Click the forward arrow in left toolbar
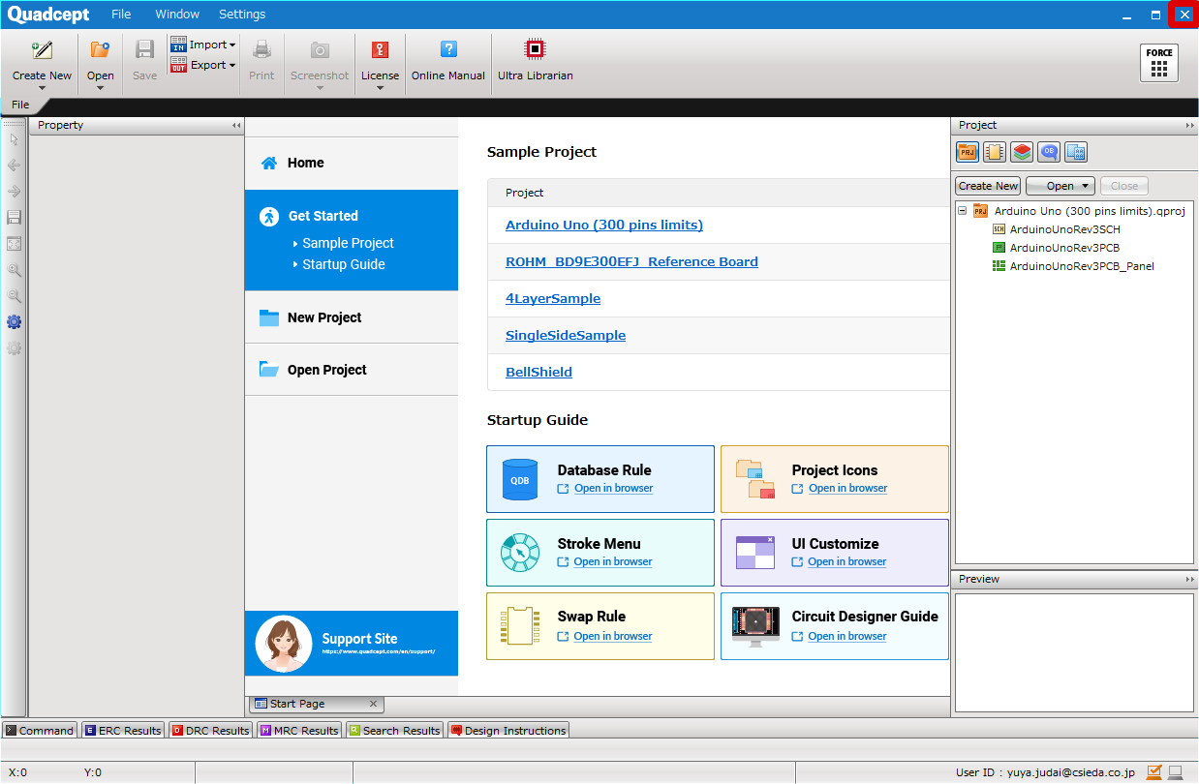This screenshot has height=784, width=1199. tap(14, 192)
